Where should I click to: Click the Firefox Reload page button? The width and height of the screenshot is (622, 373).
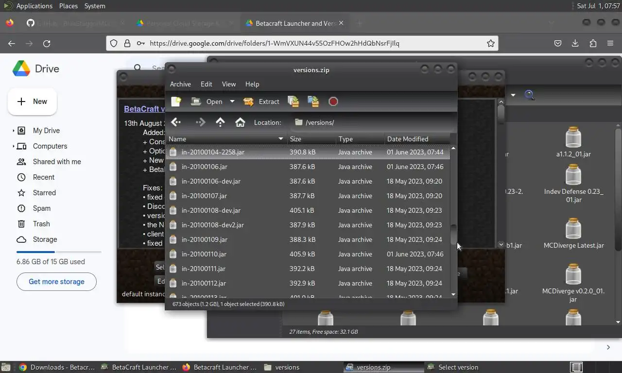point(47,43)
